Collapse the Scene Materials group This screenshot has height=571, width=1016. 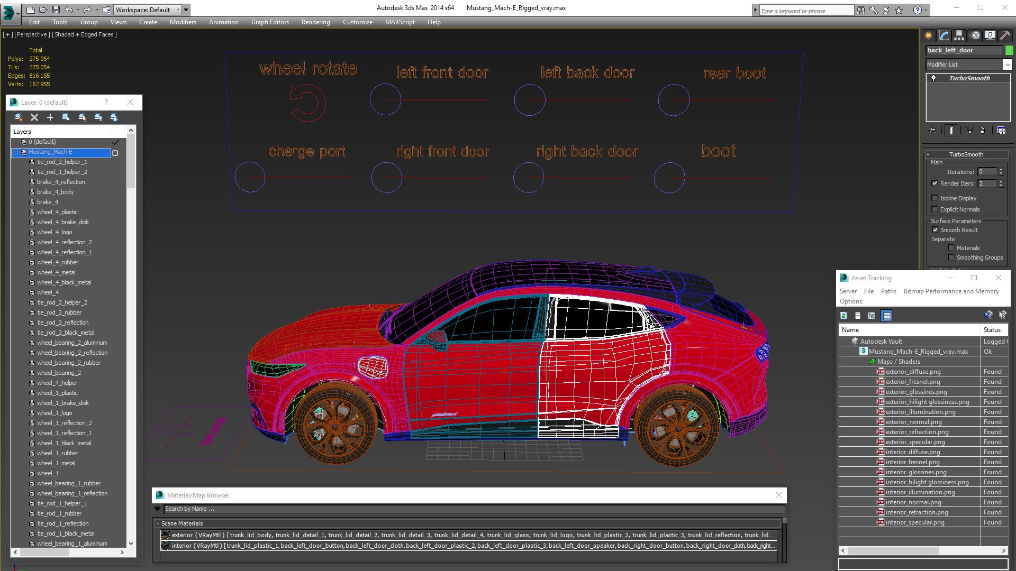[x=158, y=523]
